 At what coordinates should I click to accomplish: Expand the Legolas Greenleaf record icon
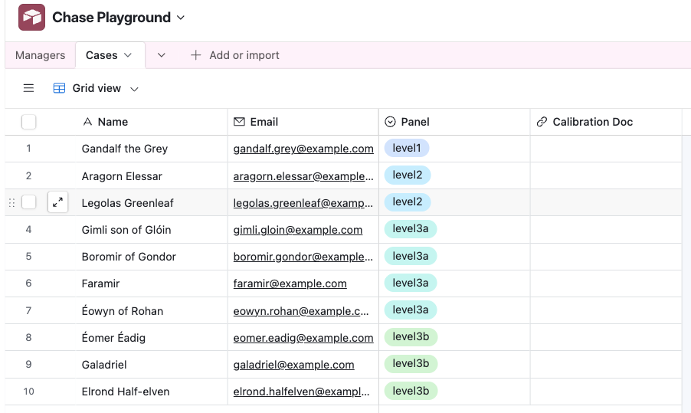[57, 202]
